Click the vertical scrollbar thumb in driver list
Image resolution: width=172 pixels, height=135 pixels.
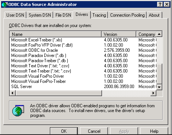tap(159, 74)
